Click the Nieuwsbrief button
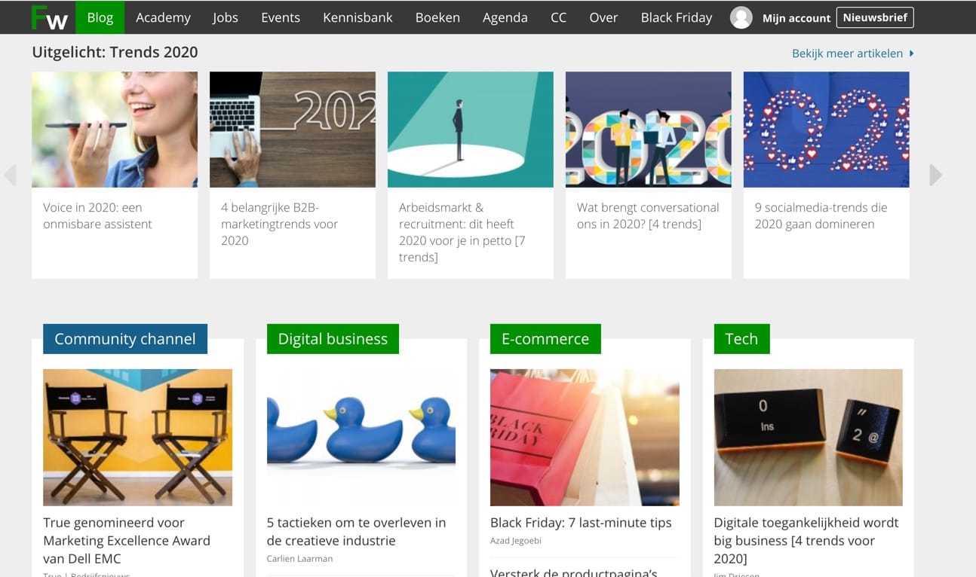This screenshot has width=976, height=577. tap(874, 17)
